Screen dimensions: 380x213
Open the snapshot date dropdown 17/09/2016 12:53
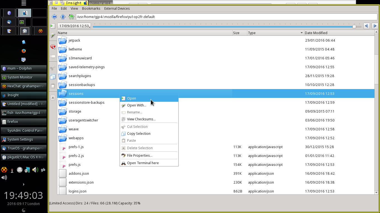(x=74, y=26)
